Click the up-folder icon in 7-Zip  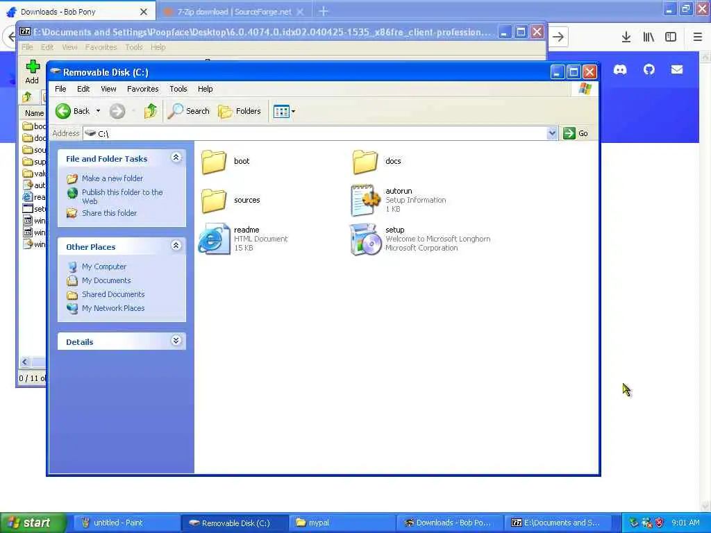click(27, 96)
